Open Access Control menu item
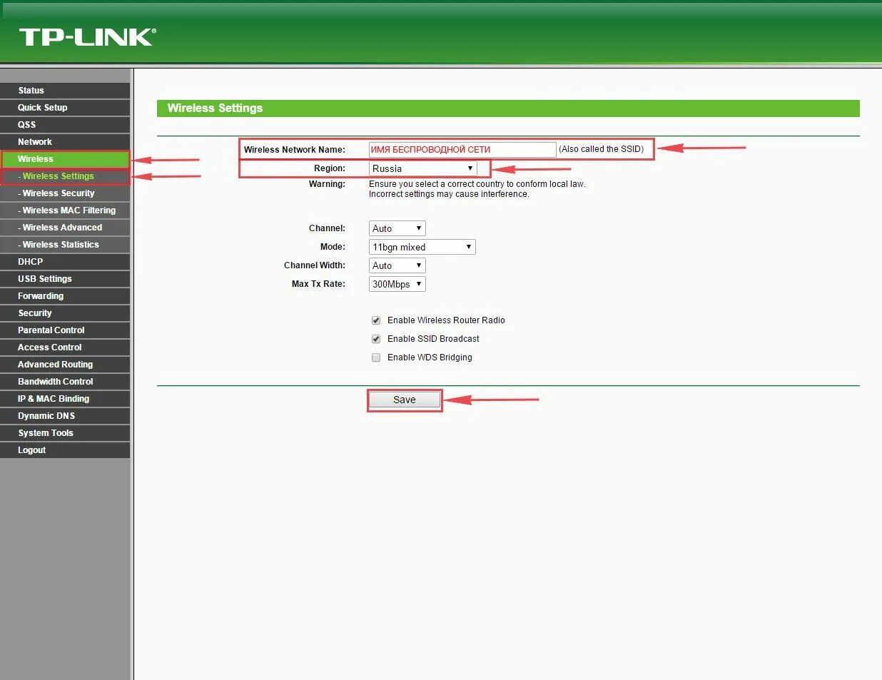Image resolution: width=882 pixels, height=680 pixels. (65, 347)
